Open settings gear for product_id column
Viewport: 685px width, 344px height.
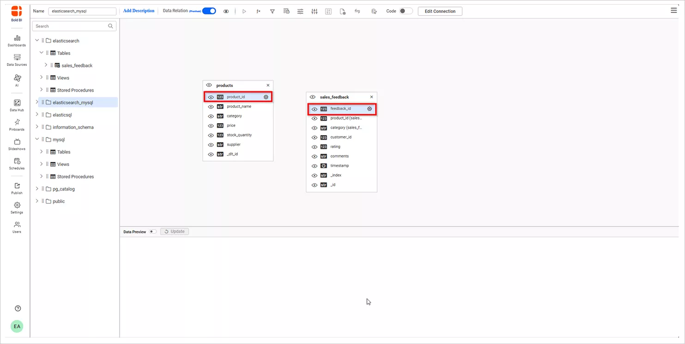coord(266,97)
